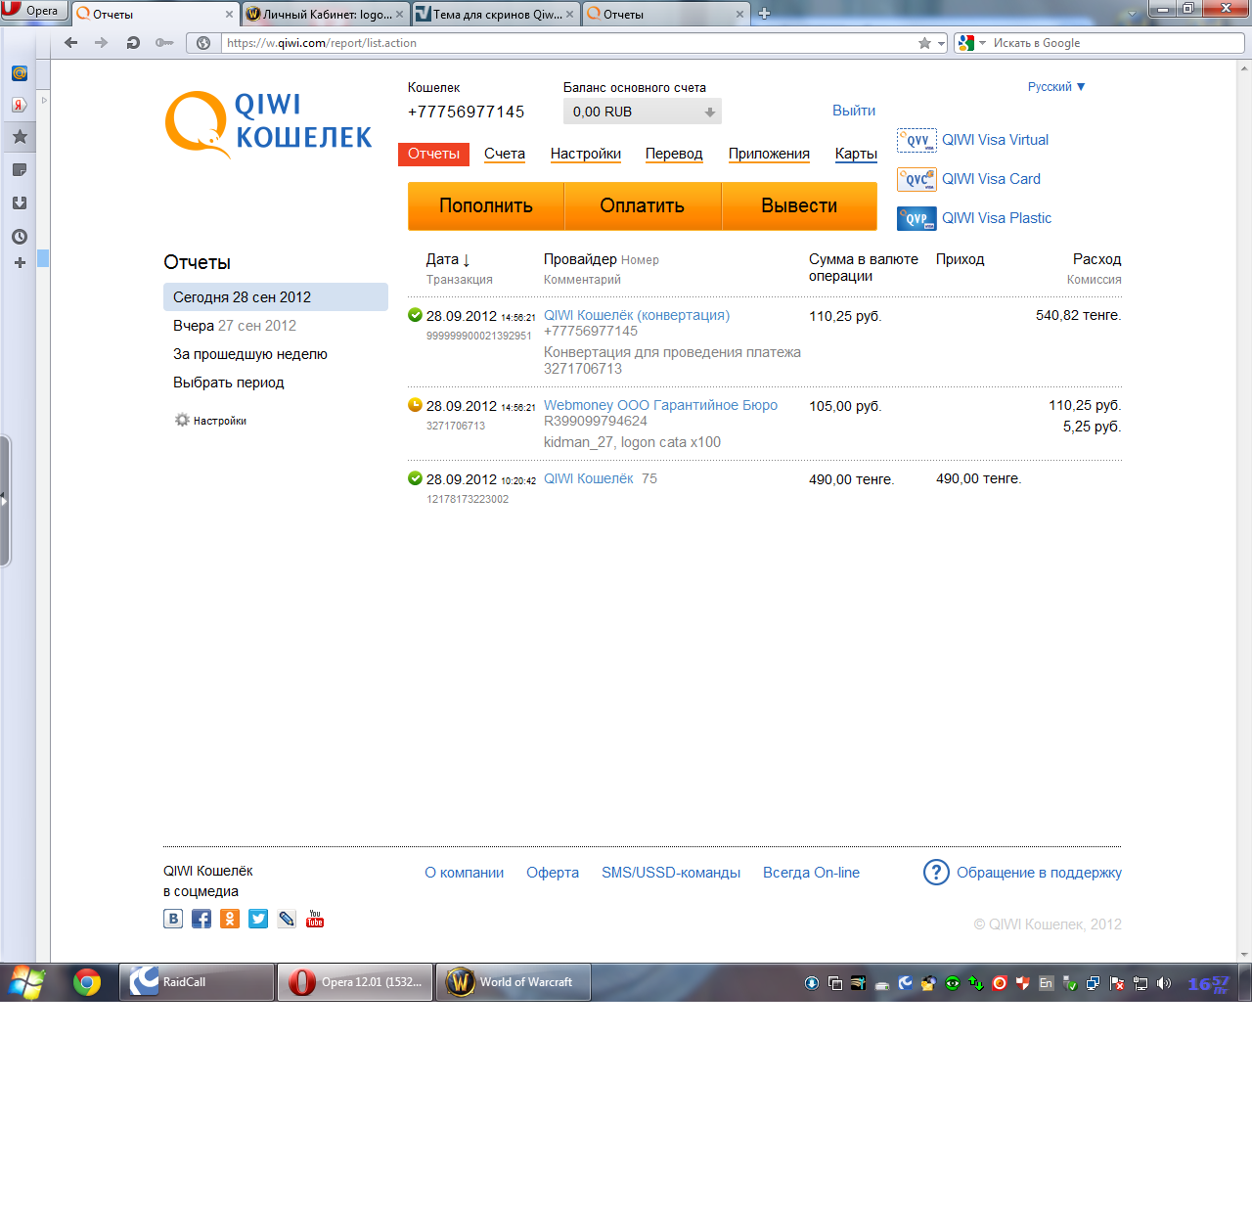Open the Odnoklassniki social icon

[230, 919]
